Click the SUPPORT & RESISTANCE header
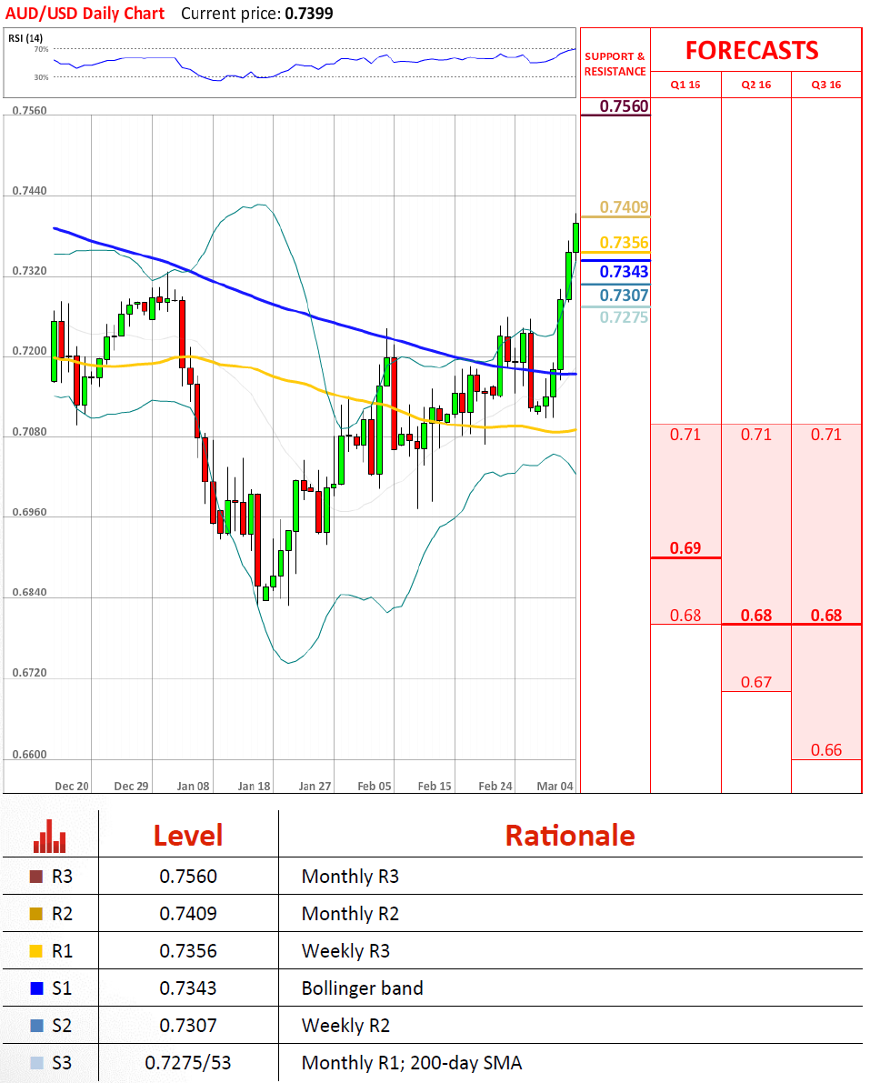870x1083 pixels. point(615,64)
